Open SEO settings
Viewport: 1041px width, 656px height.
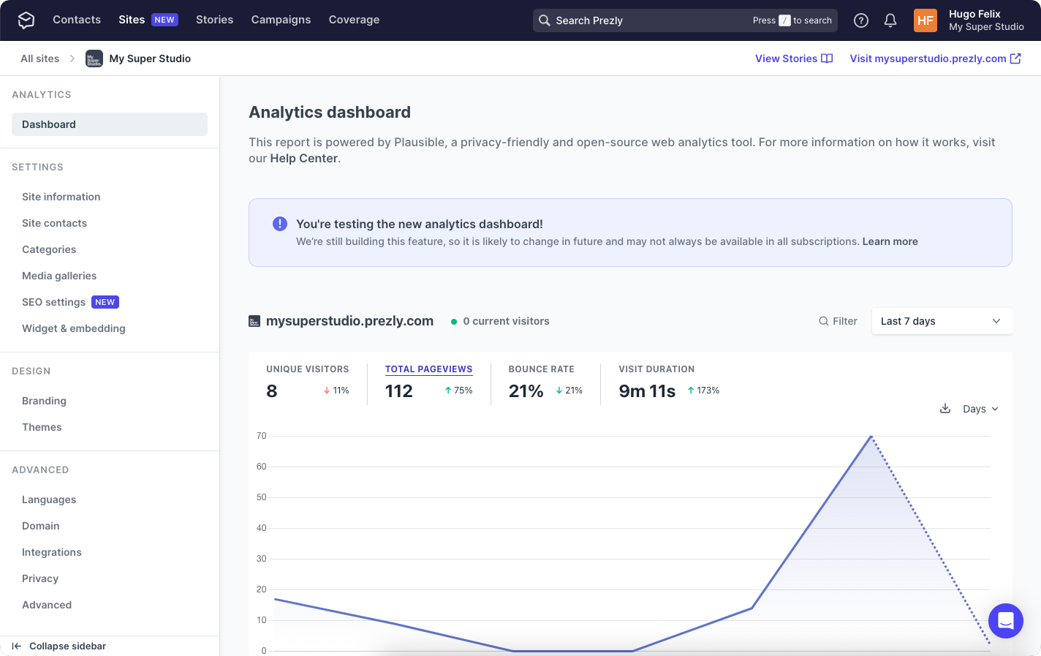[x=53, y=302]
